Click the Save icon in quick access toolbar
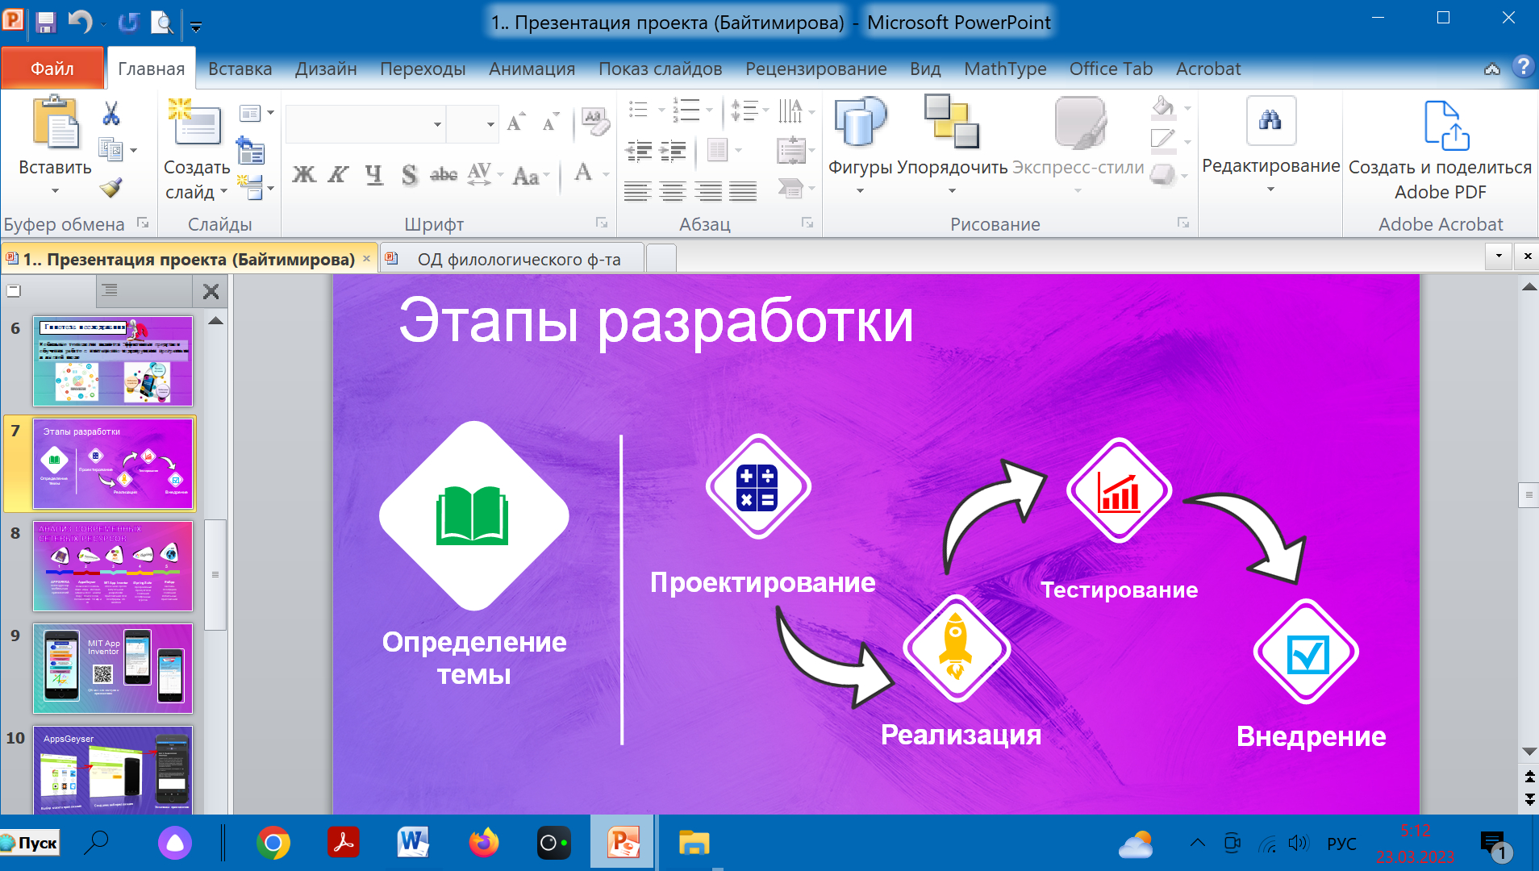 click(46, 23)
